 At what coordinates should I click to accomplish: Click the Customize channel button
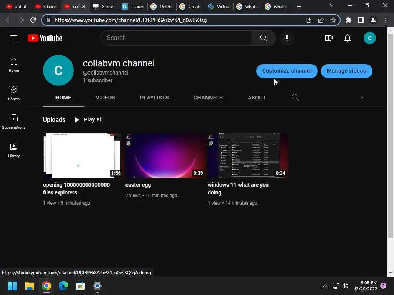[x=287, y=71]
